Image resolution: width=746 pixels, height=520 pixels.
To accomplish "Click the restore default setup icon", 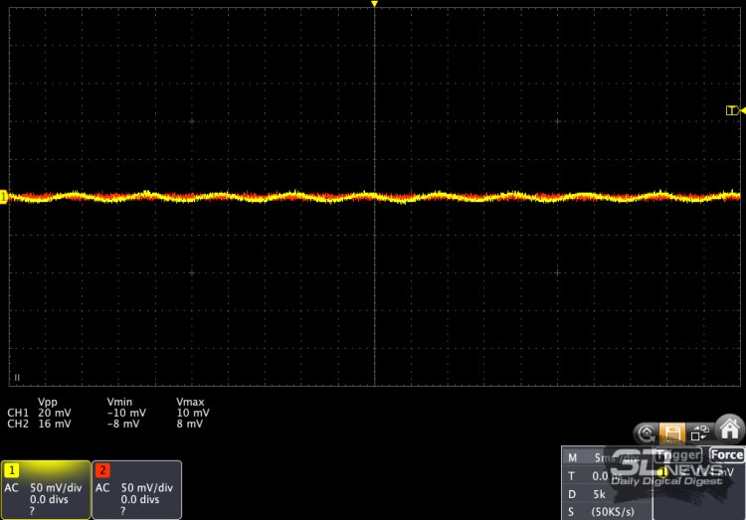I will [647, 433].
